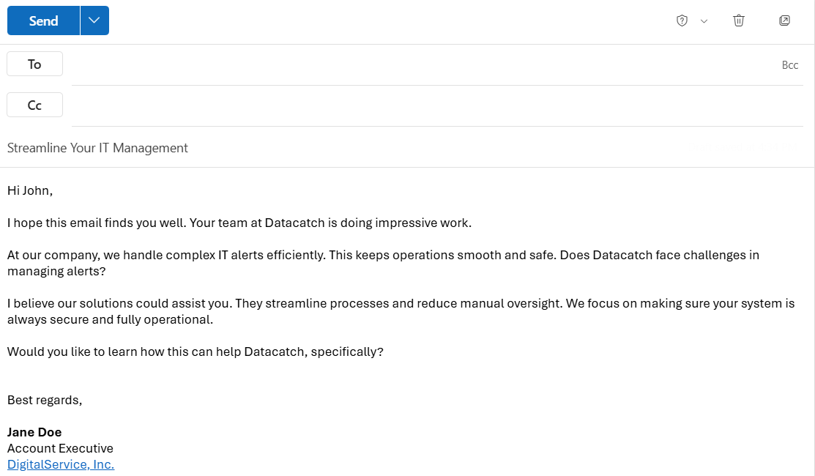Show the Bcc field
Screen dimensions: 815x476
789,65
